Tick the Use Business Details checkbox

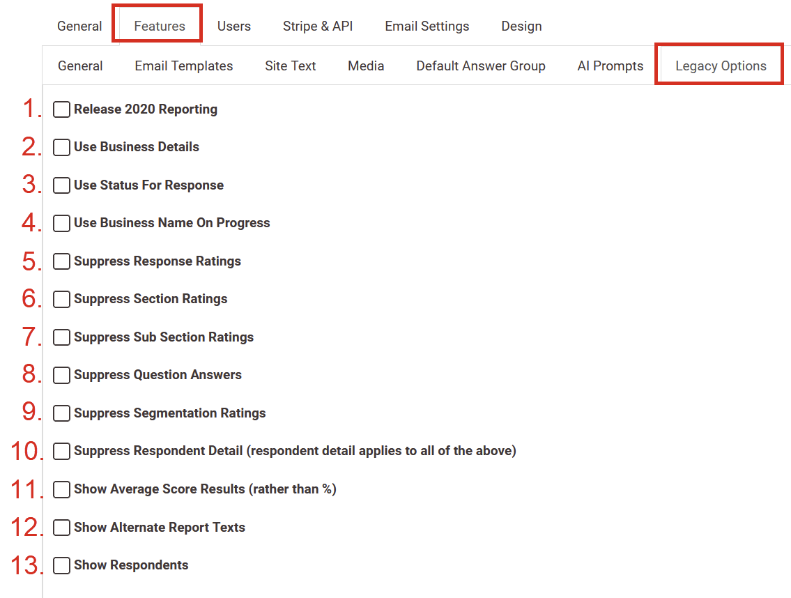[62, 147]
